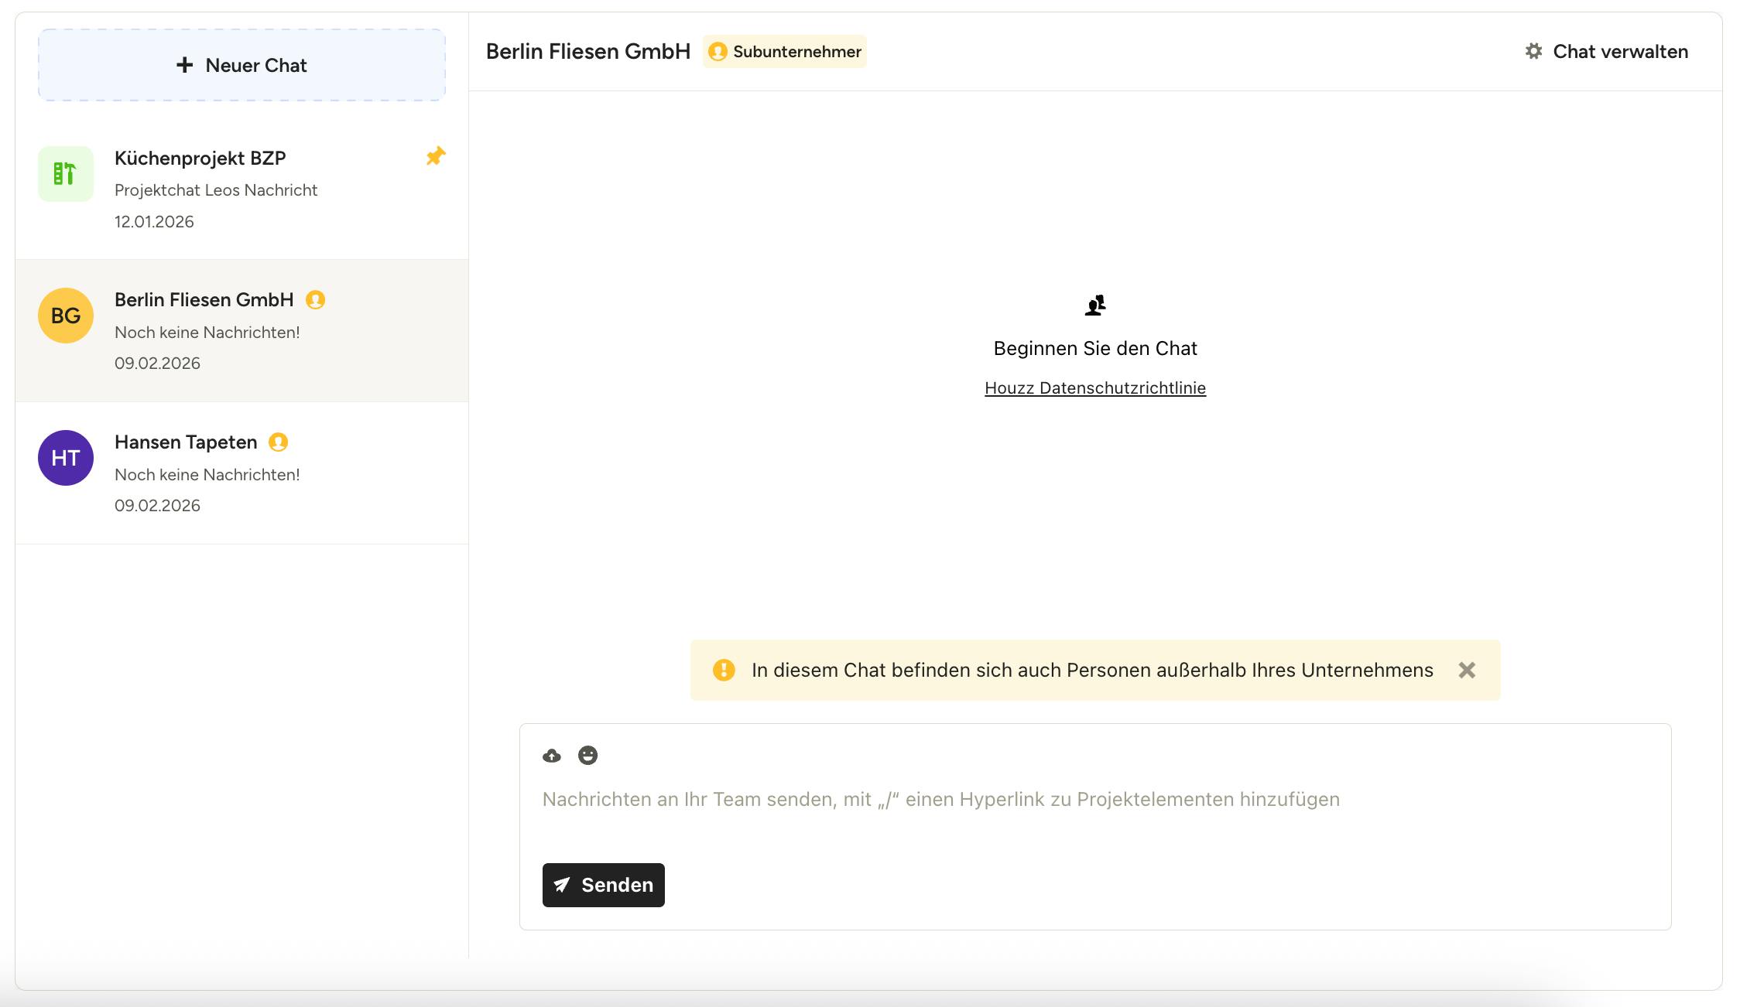Send the message with Senden
Viewport: 1740px width, 1007px height.
click(604, 885)
